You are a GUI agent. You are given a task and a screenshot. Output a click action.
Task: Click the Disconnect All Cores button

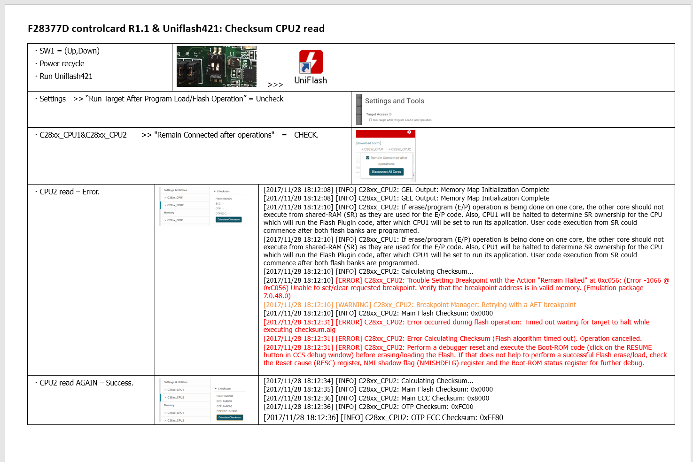click(x=387, y=172)
